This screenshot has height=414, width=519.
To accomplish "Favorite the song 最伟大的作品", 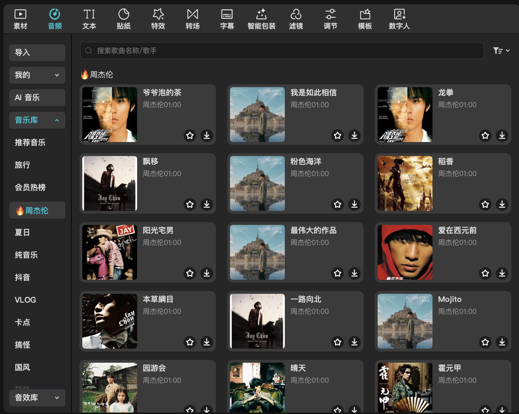I will click(338, 273).
